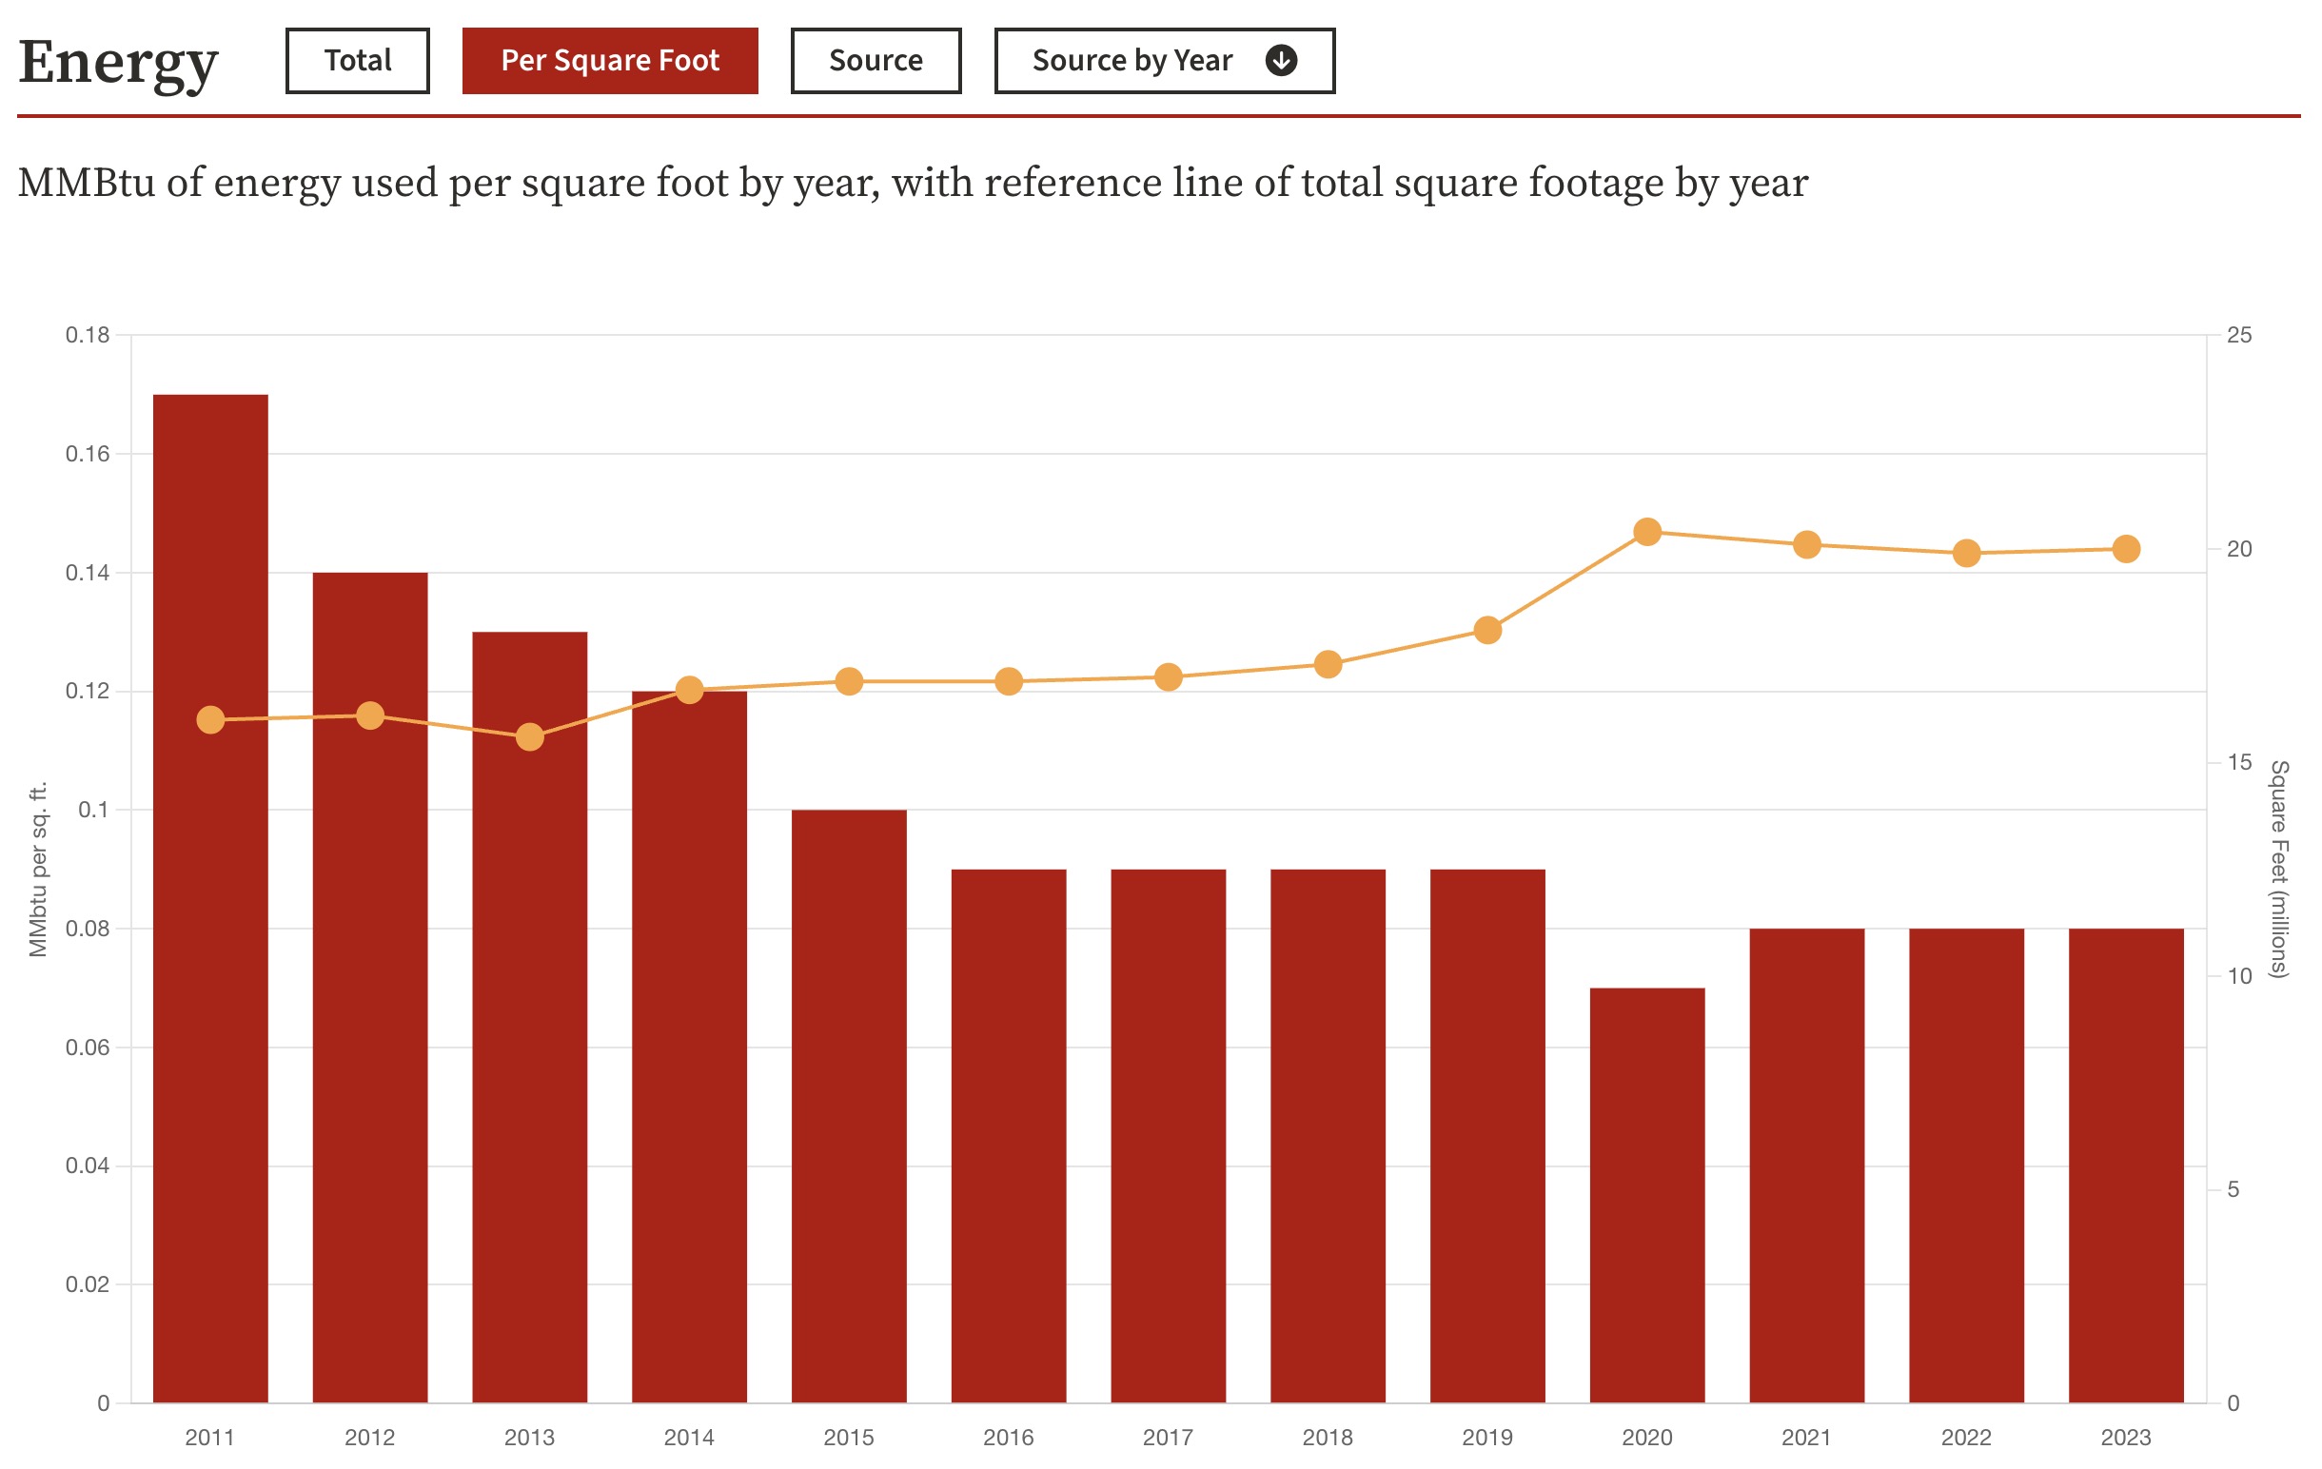
Task: Expand the Source by Year dropdown
Action: coord(1132,61)
